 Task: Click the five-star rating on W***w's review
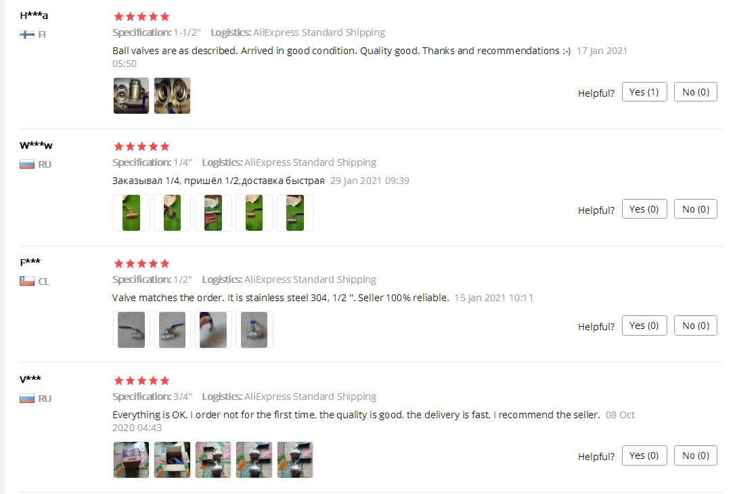coord(141,147)
